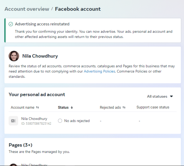Click the ad account card icon
This screenshot has width=184, height=166.
(x=13, y=121)
